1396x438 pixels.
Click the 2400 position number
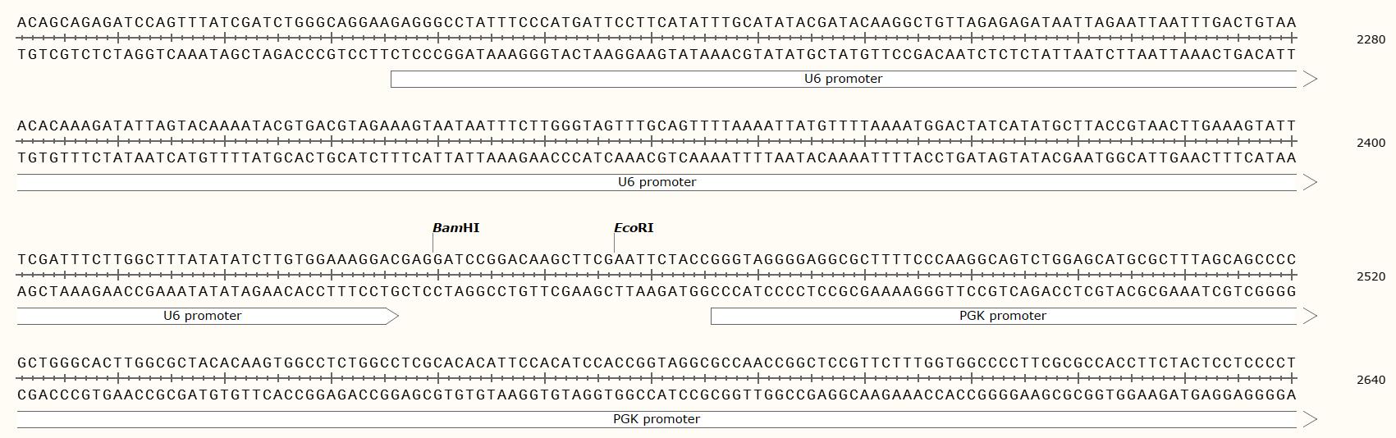(x=1371, y=143)
